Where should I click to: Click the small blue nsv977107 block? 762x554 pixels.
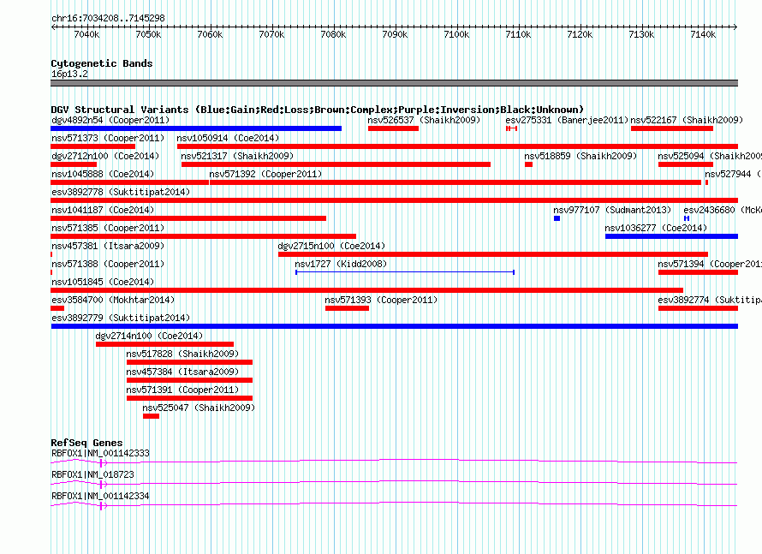coord(557,218)
